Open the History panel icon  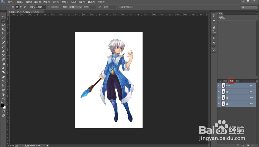click(x=214, y=16)
